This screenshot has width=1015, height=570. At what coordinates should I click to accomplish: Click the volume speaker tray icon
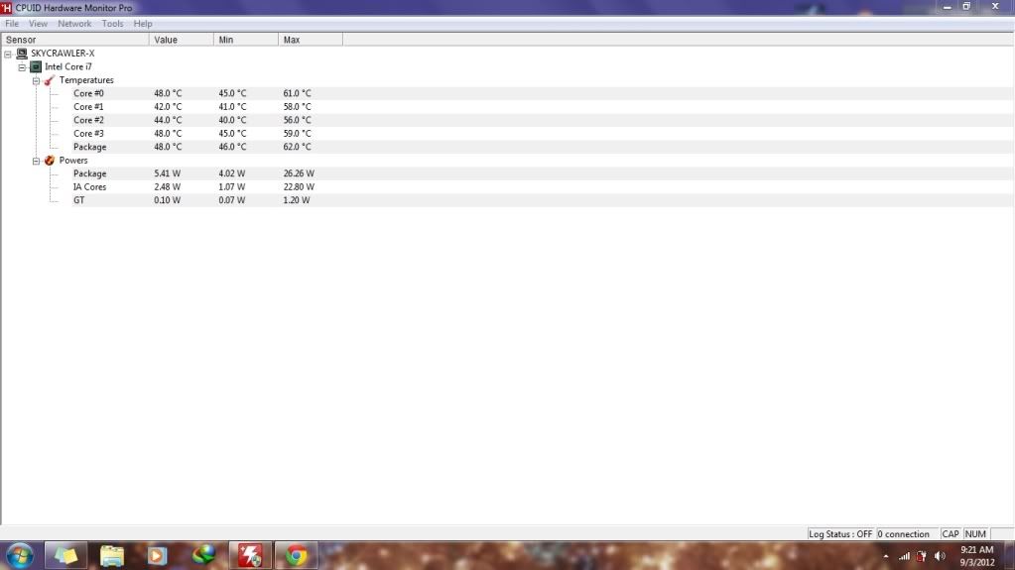click(x=940, y=556)
